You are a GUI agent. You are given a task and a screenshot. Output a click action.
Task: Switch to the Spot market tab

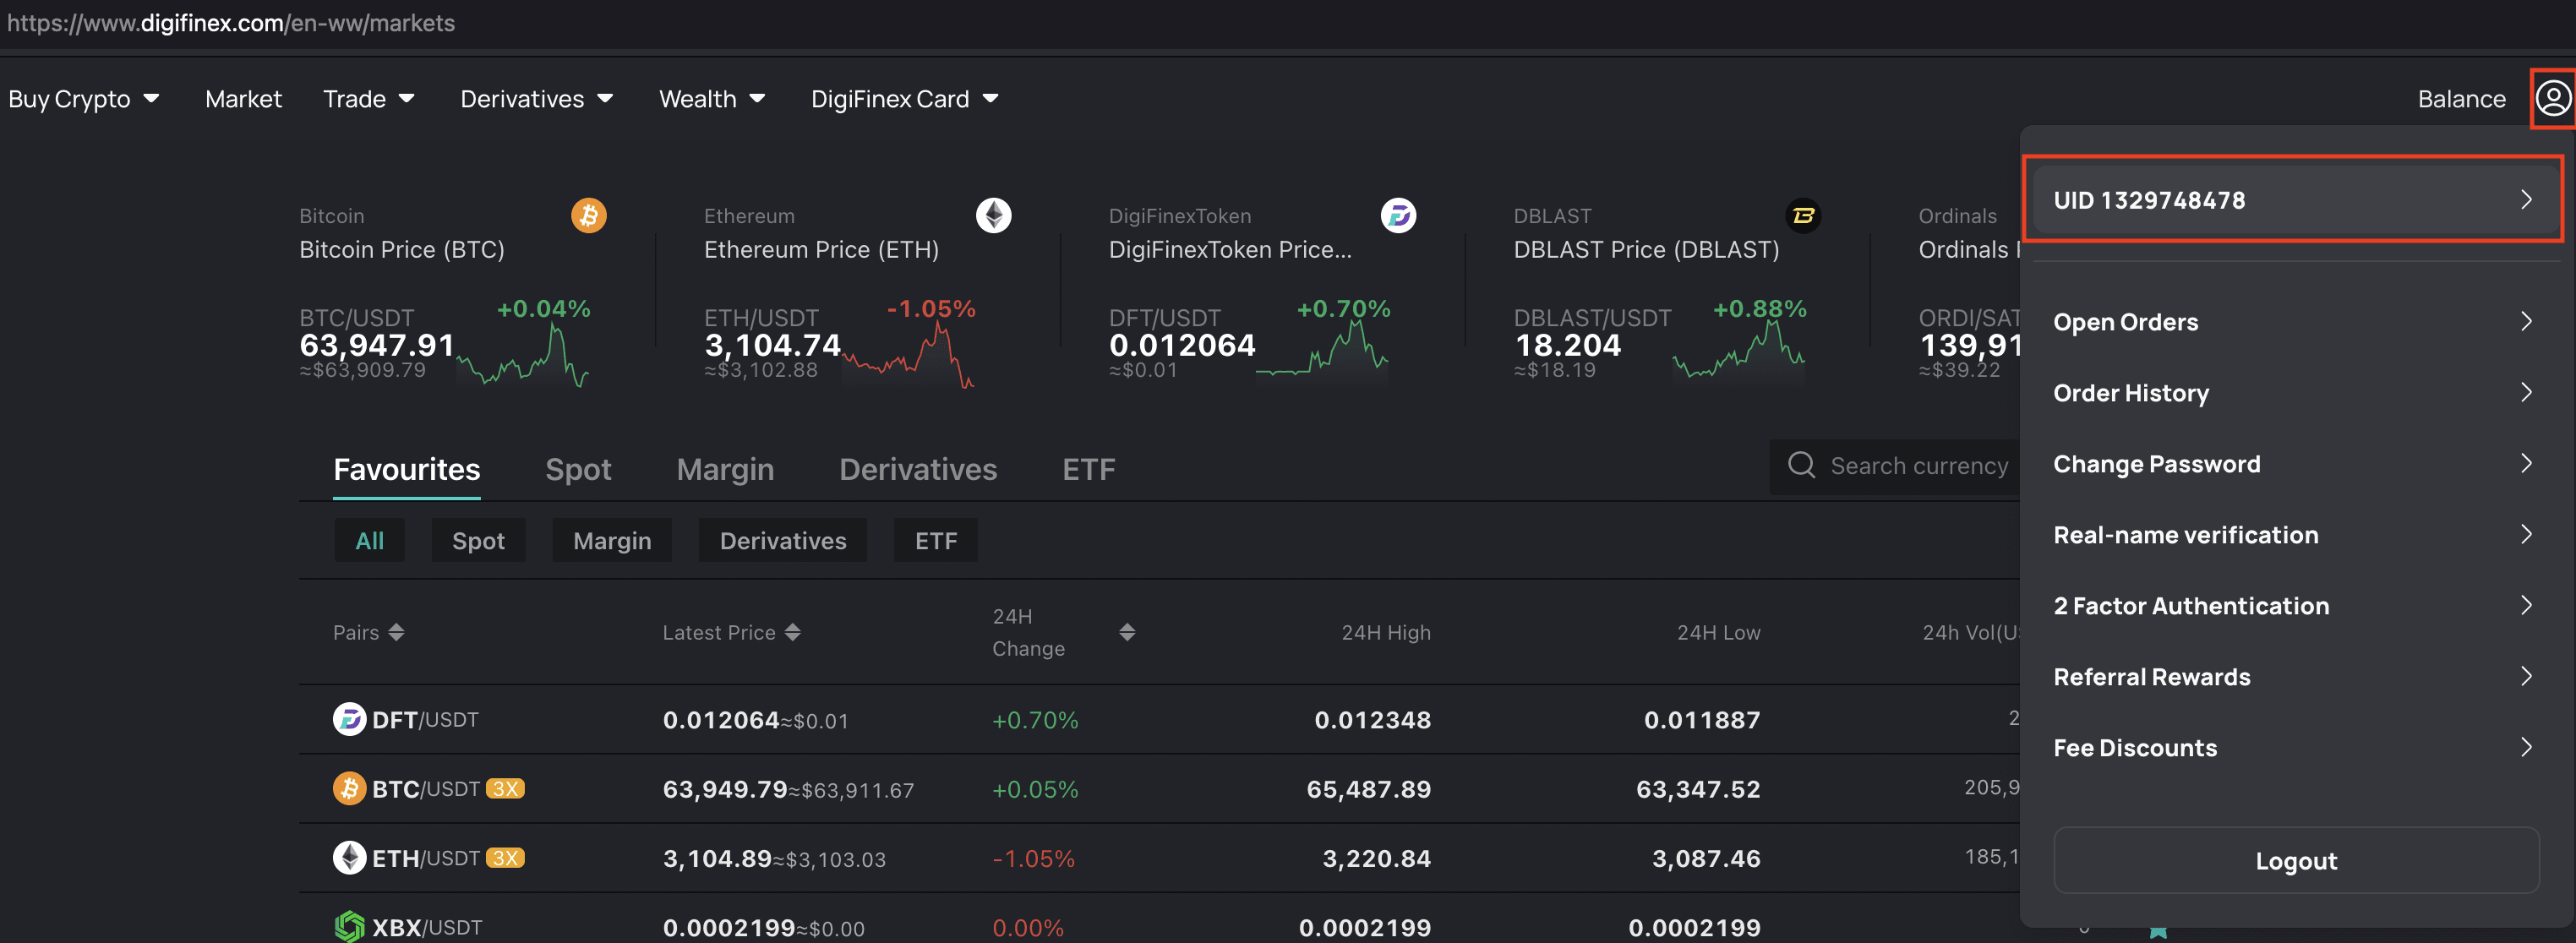[x=578, y=469]
